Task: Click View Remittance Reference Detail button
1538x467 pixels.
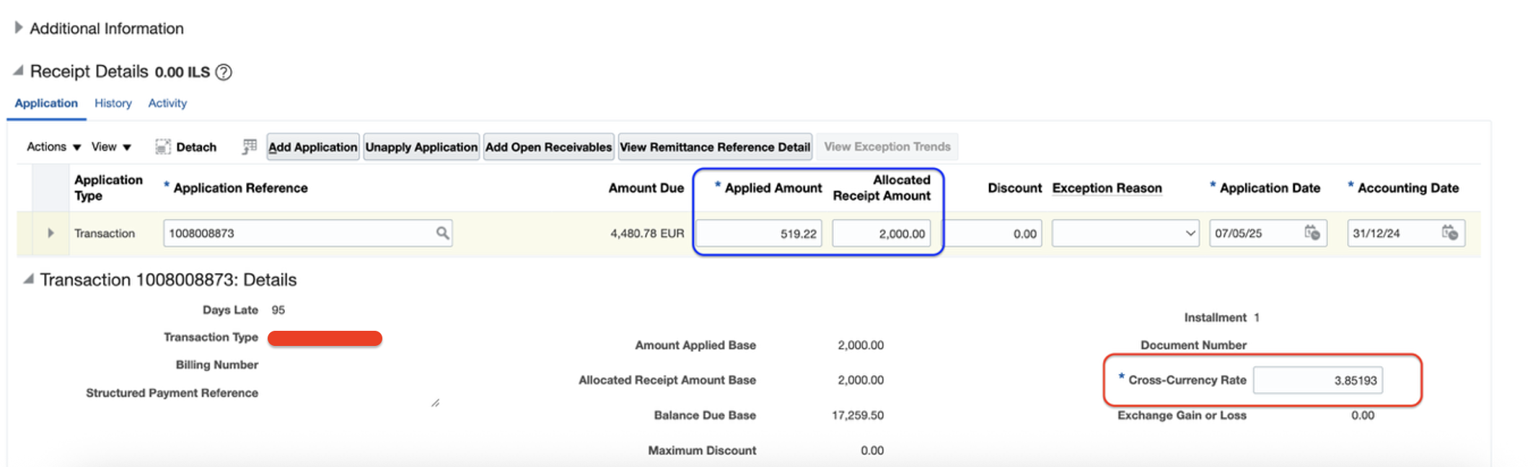Action: click(716, 147)
